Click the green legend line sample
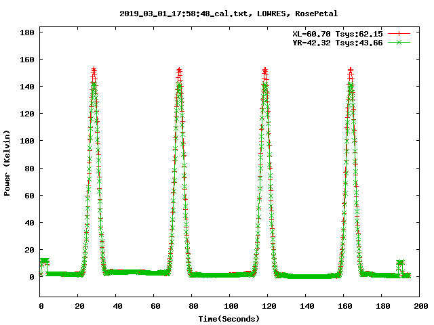Image resolution: width=434 pixels, height=325 pixels. click(399, 42)
